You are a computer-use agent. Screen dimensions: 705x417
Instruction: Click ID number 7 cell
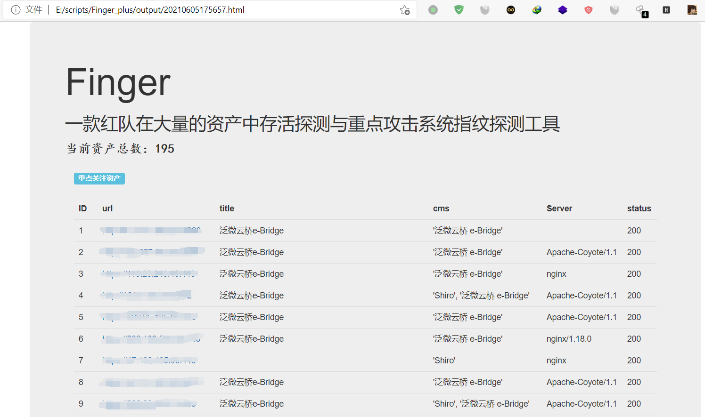(81, 361)
